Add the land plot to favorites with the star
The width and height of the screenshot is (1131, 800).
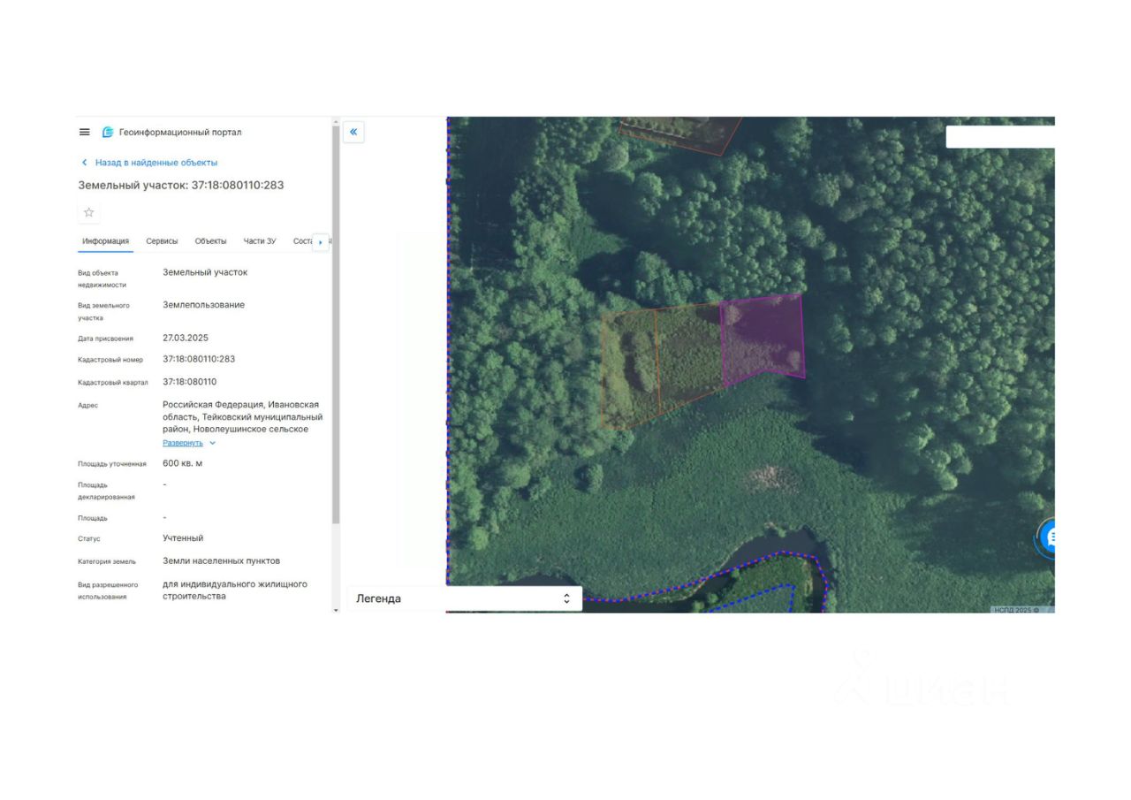pos(89,213)
